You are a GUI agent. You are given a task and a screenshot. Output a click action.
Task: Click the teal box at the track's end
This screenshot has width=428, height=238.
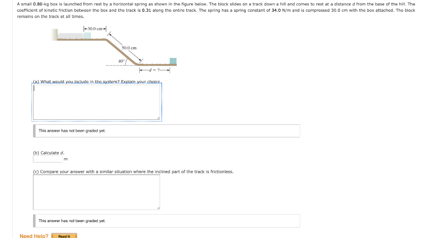pyautogui.click(x=173, y=61)
